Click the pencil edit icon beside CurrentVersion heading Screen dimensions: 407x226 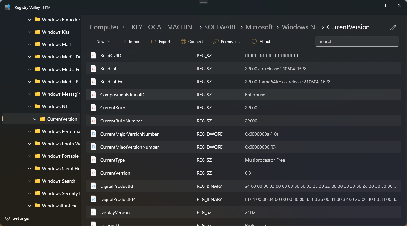pos(393,28)
